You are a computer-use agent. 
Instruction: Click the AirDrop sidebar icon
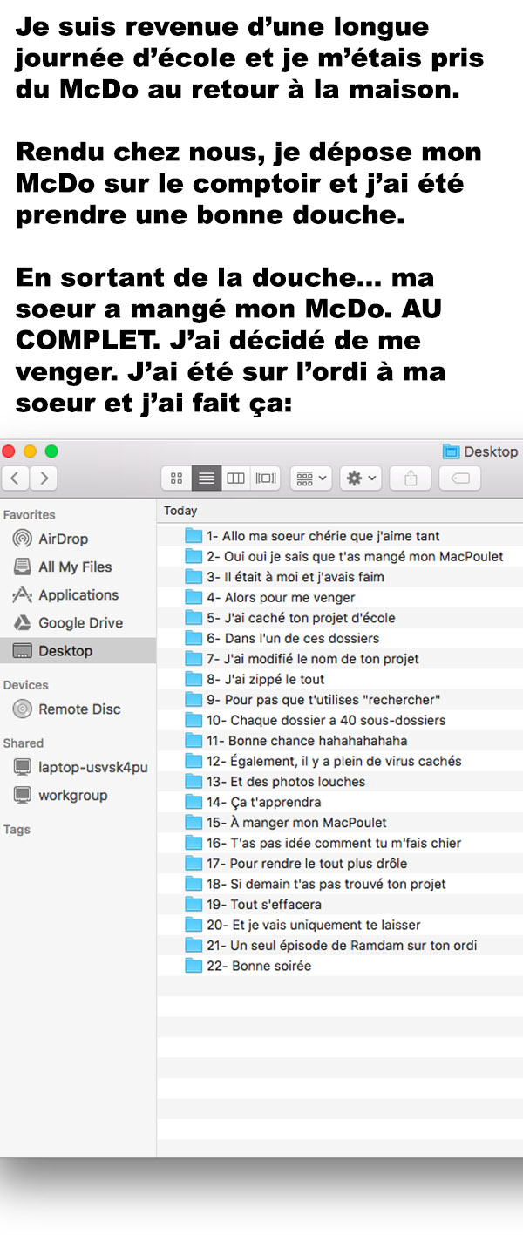click(x=23, y=539)
